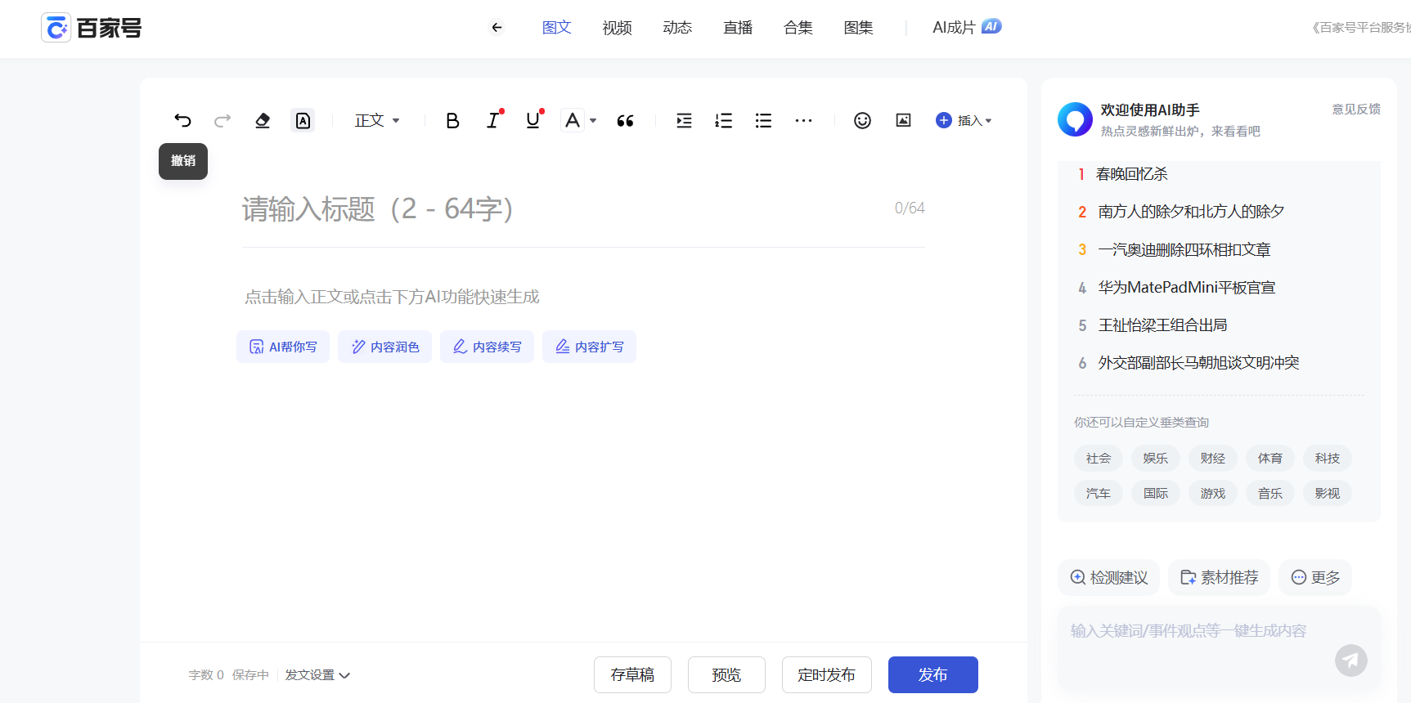Select the 国际 category tag

(x=1156, y=494)
